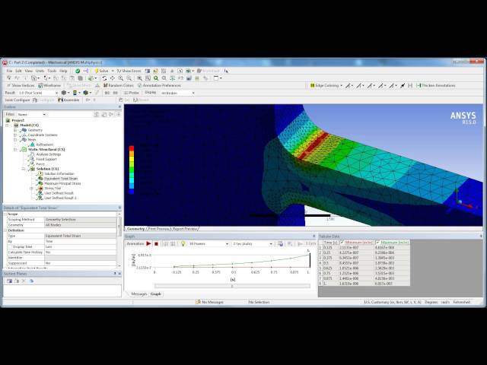This screenshot has width=487, height=365.
Task: Click the red legend color swatch
Action: pyautogui.click(x=132, y=148)
